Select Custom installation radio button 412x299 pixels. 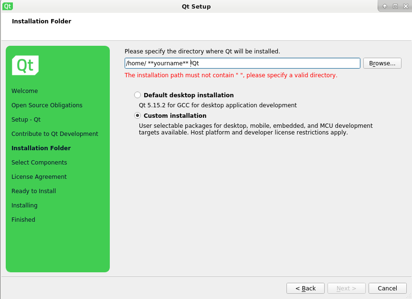pos(137,115)
